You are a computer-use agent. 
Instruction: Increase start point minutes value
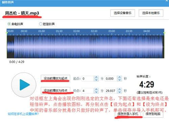click(x=96, y=77)
